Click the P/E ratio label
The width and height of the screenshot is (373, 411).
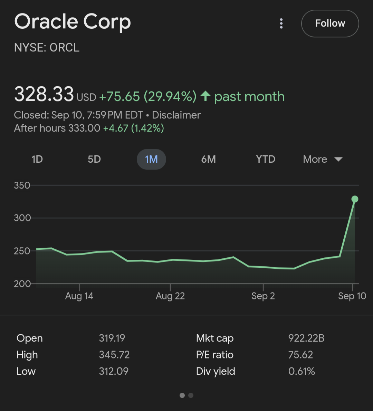[215, 355]
